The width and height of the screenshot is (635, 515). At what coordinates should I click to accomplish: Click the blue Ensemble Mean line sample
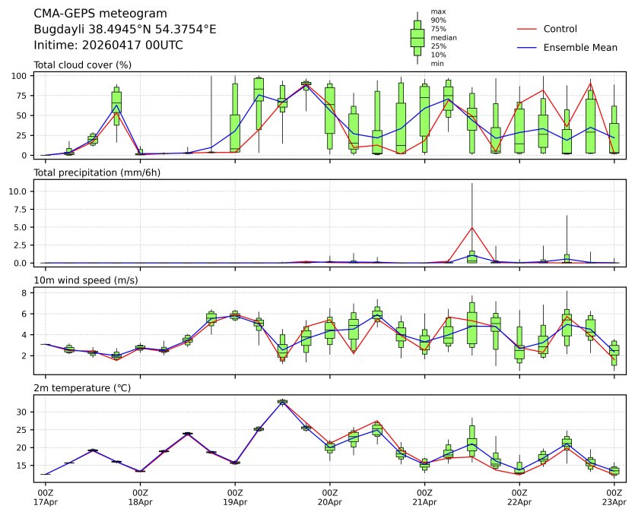[528, 48]
